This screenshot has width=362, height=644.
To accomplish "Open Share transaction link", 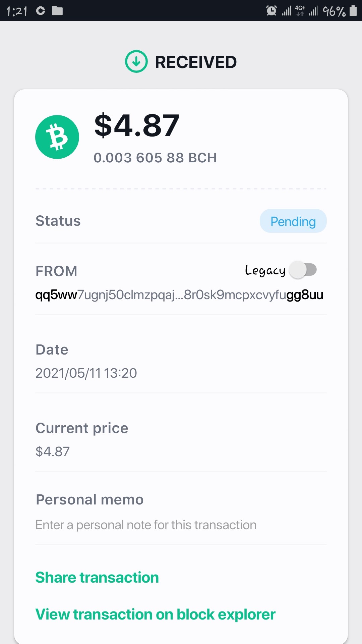I will click(x=97, y=578).
